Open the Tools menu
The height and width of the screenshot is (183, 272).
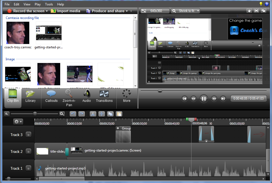point(49,4)
